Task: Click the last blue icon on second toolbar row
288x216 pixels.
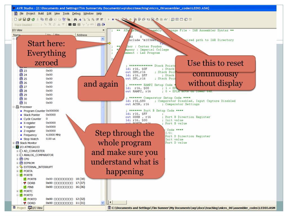Action: [x=103, y=24]
